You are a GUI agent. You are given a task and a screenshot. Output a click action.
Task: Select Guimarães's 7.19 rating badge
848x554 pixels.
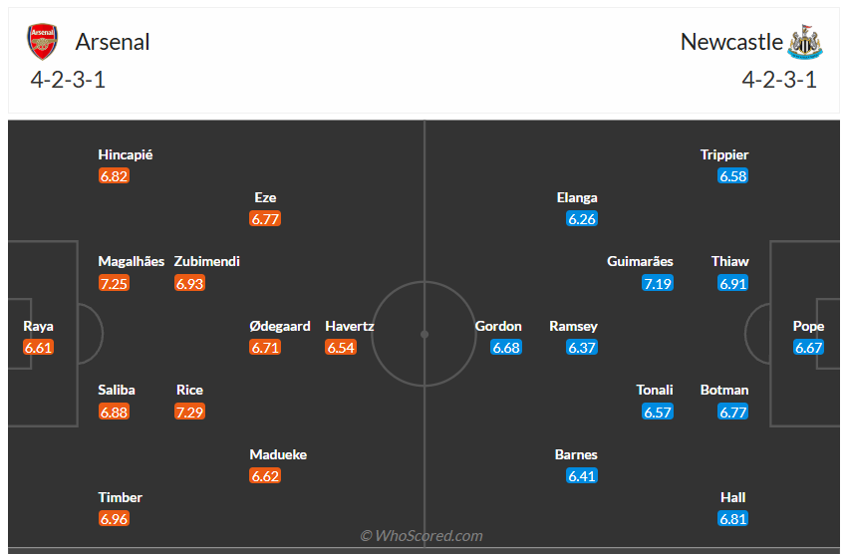click(658, 284)
